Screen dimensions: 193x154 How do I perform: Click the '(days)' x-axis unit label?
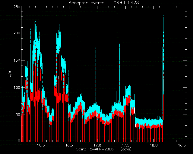(x=126, y=149)
